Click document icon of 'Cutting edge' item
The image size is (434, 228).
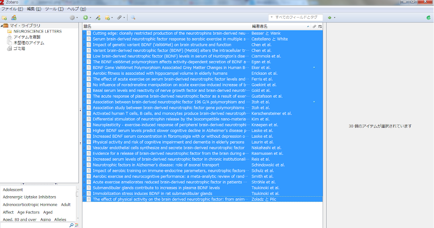(89, 33)
